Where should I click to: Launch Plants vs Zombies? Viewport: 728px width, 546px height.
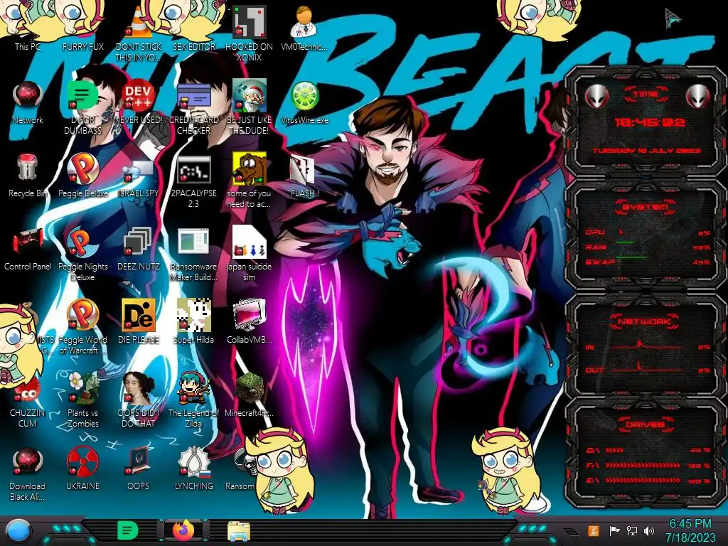(x=82, y=400)
